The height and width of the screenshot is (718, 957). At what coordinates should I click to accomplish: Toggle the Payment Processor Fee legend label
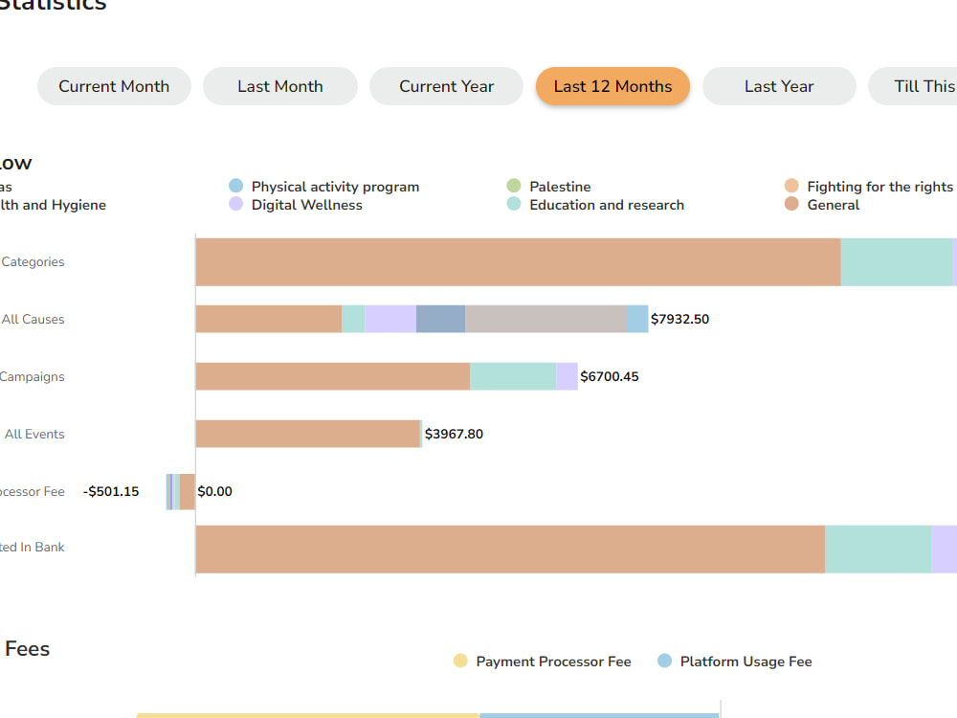point(554,661)
